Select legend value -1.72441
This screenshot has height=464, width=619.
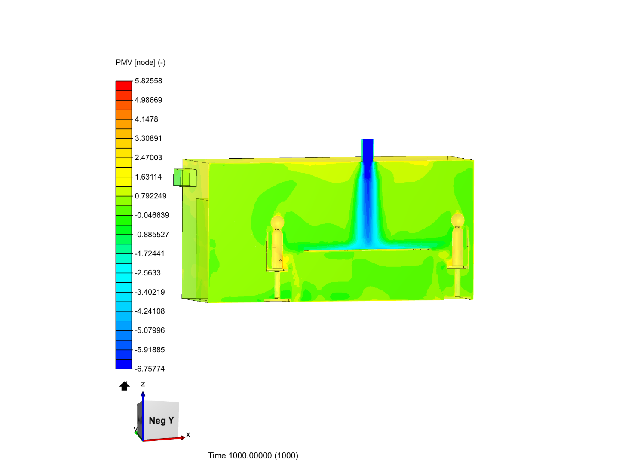click(x=150, y=253)
